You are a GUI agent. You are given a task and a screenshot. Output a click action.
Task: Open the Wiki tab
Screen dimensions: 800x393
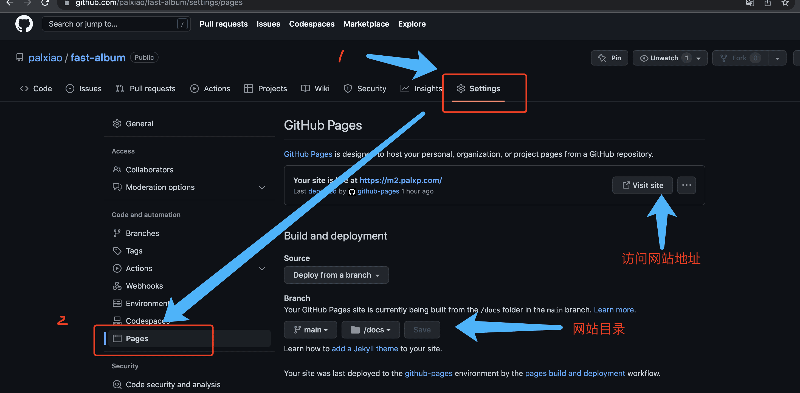315,89
